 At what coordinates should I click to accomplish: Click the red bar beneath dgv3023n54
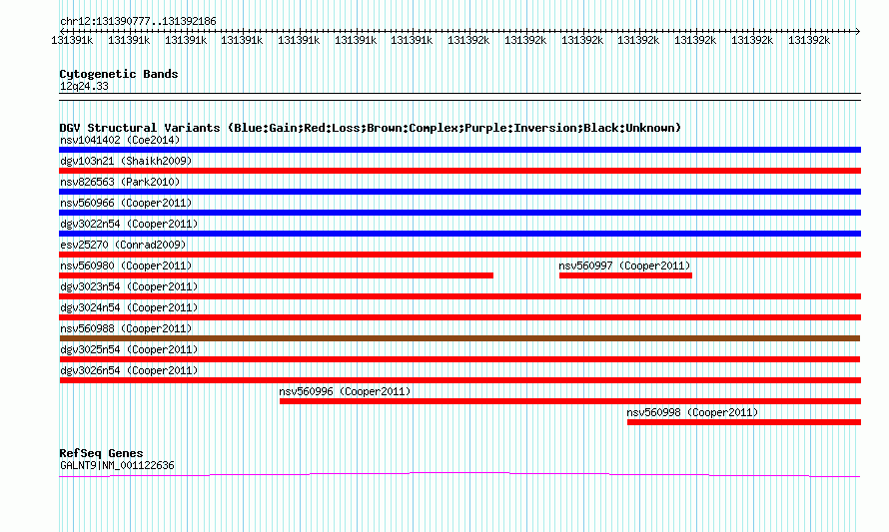pyautogui.click(x=459, y=296)
